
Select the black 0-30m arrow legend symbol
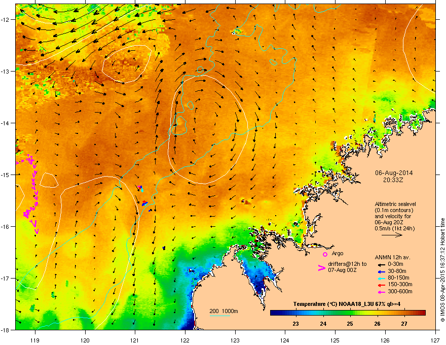click(381, 264)
